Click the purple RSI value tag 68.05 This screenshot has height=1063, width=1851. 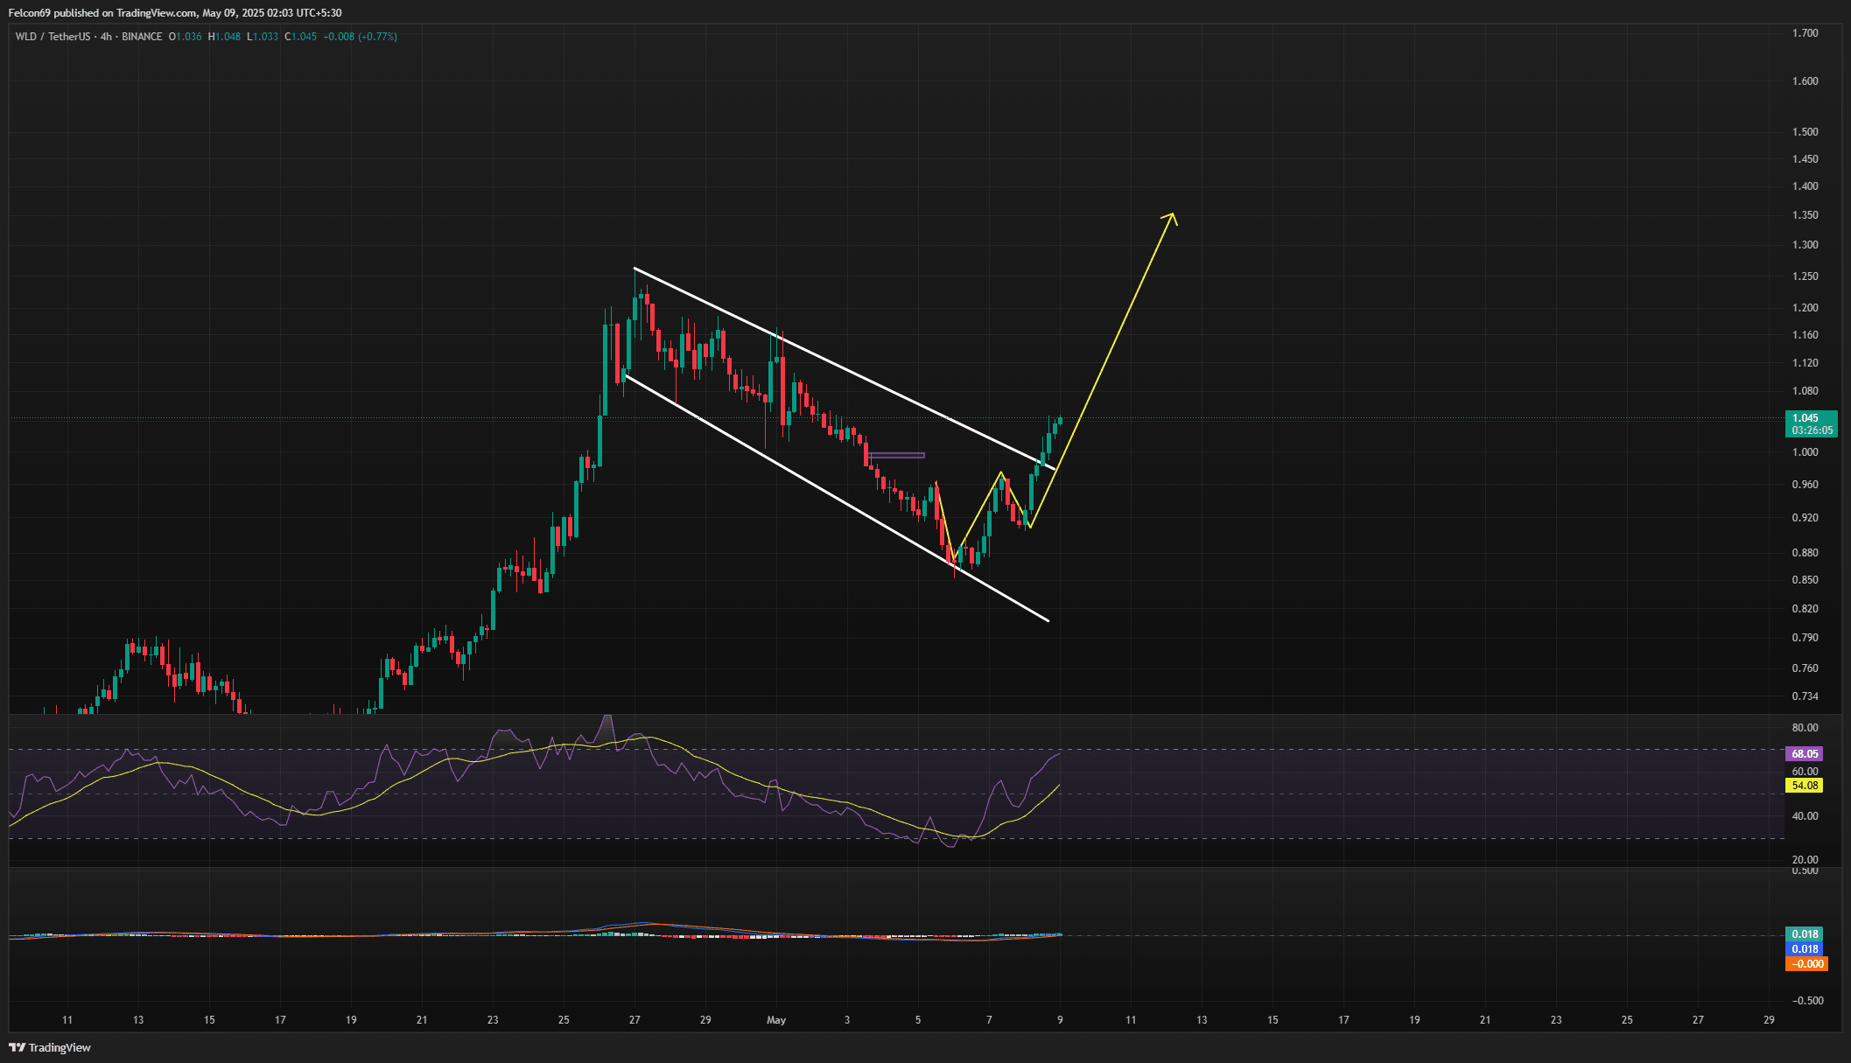1804,753
